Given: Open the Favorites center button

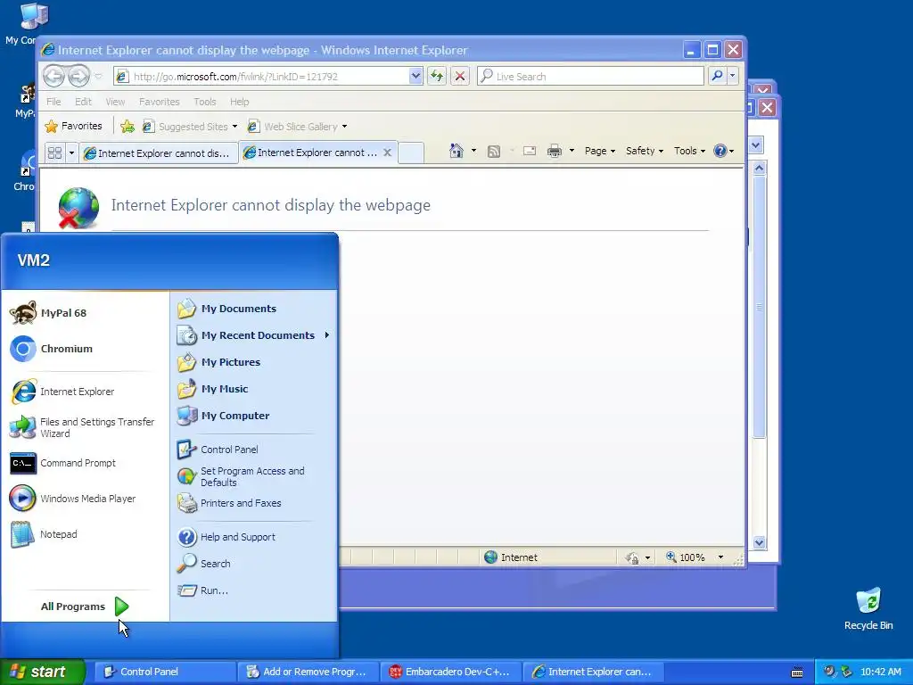Looking at the screenshot, I should (74, 126).
